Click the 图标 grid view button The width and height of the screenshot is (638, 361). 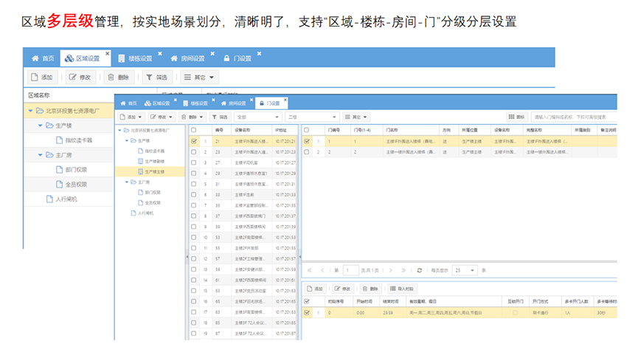[x=516, y=117]
